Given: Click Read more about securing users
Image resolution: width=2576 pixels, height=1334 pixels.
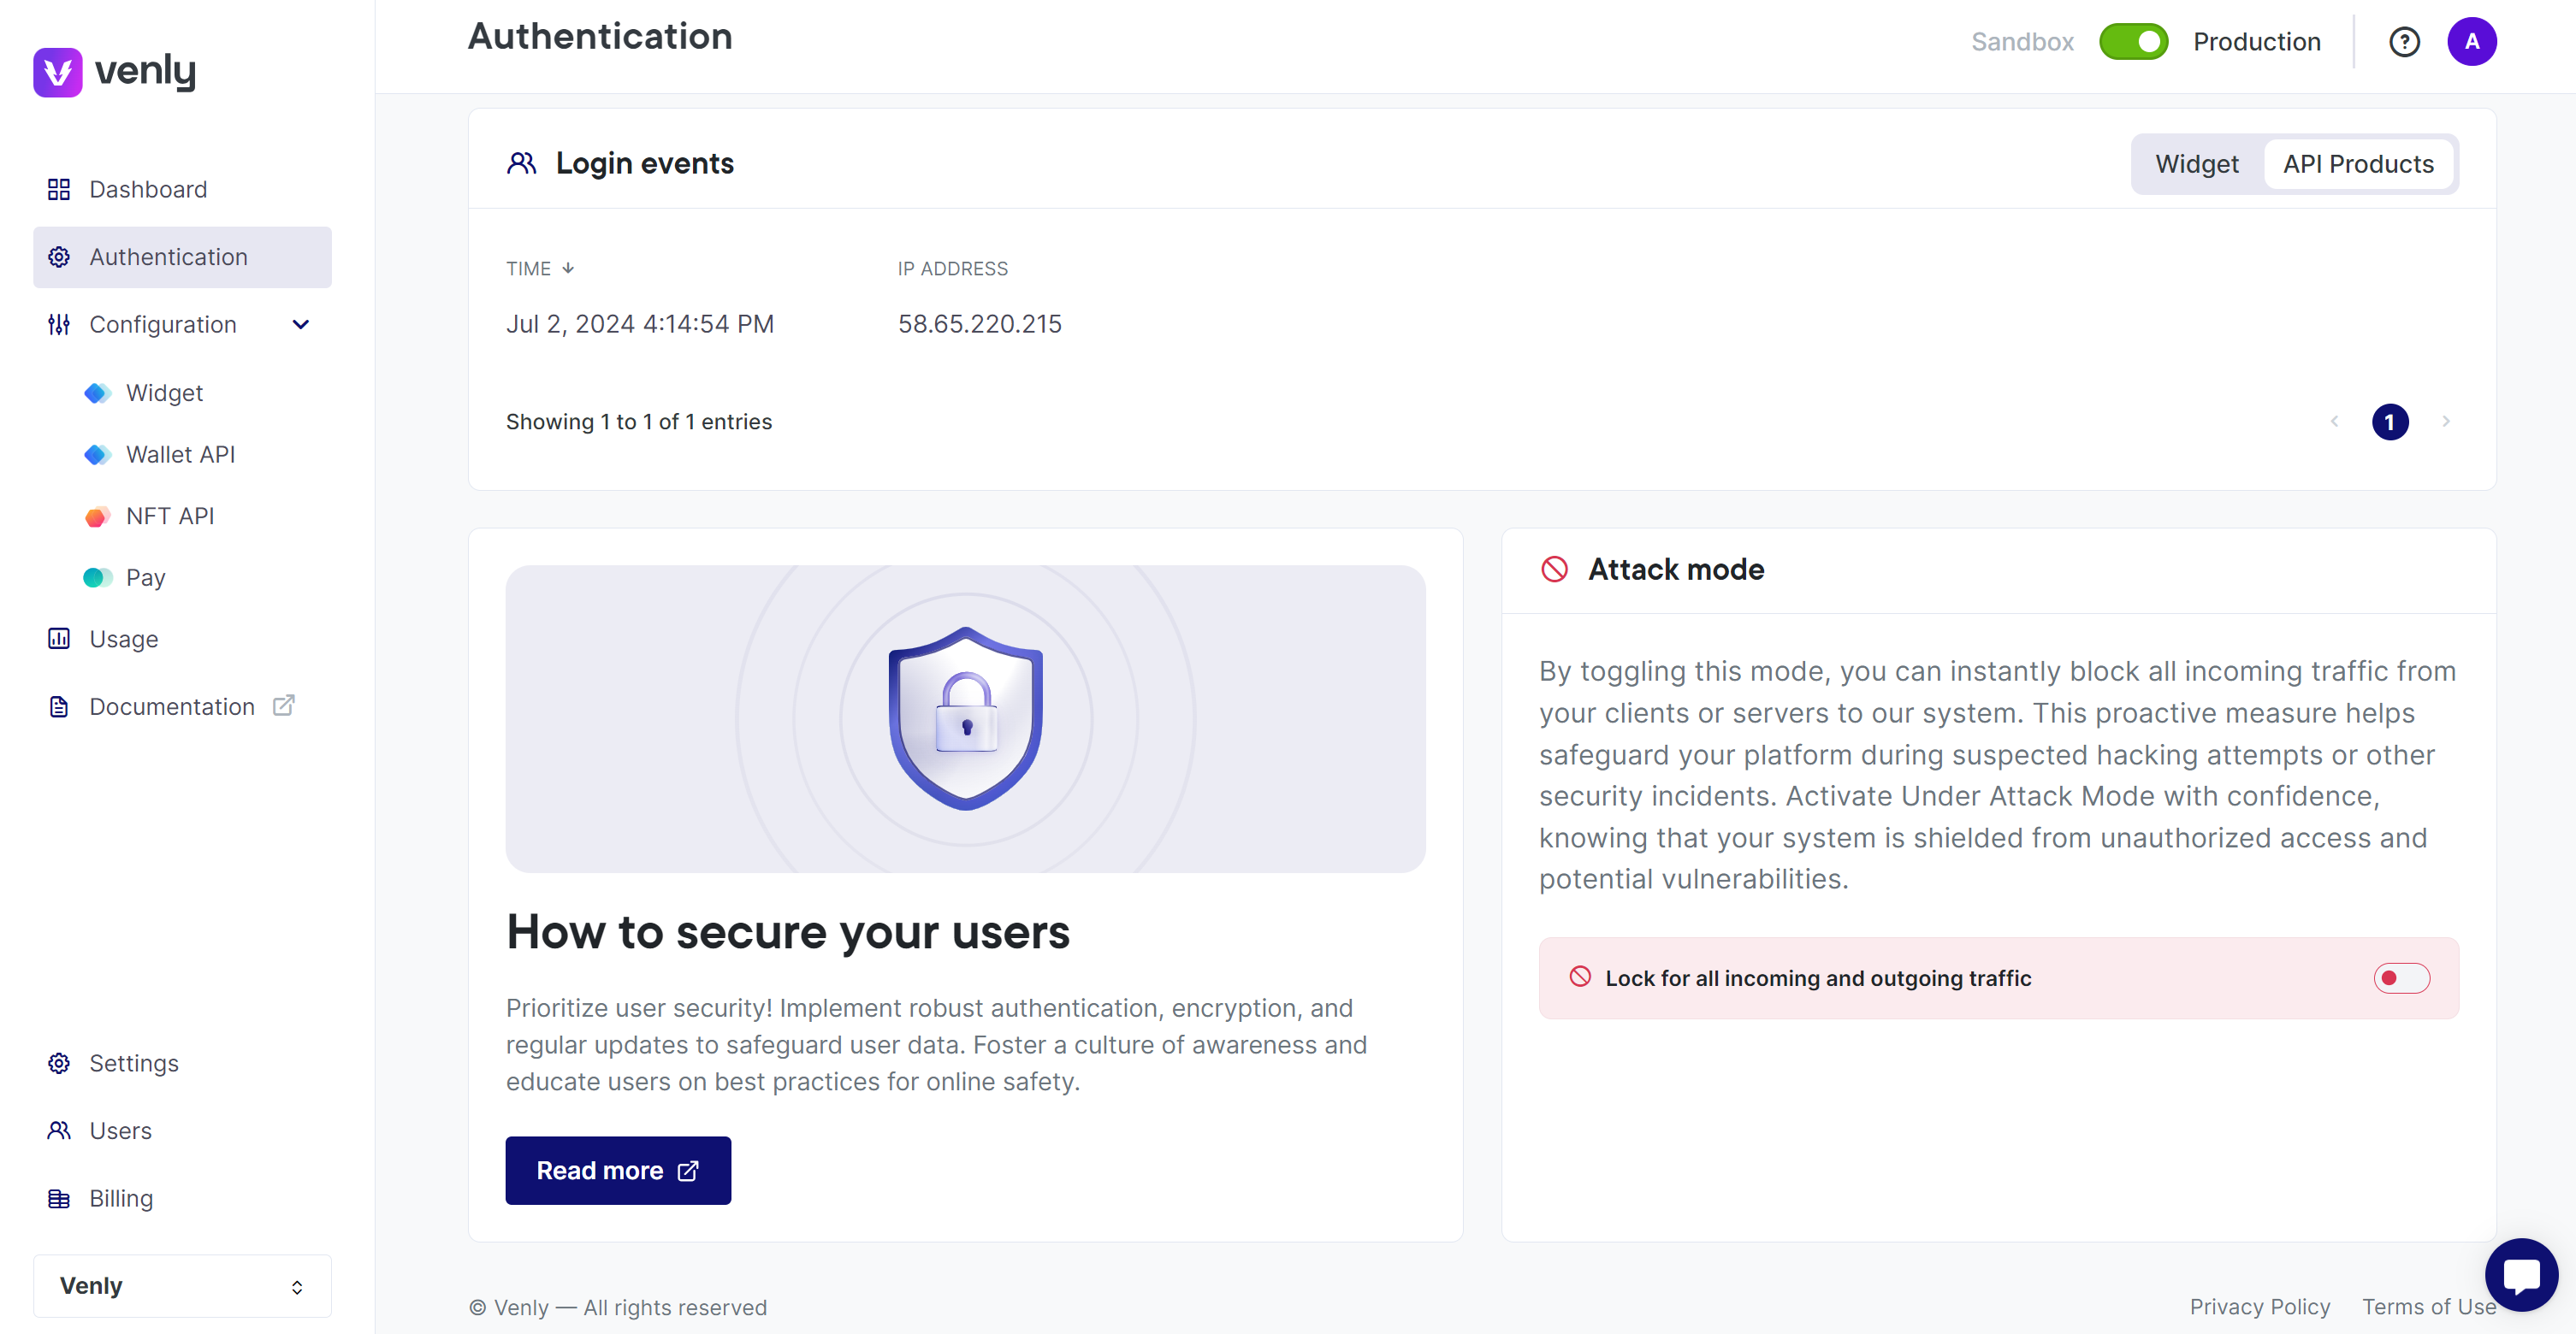Looking at the screenshot, I should 618,1171.
